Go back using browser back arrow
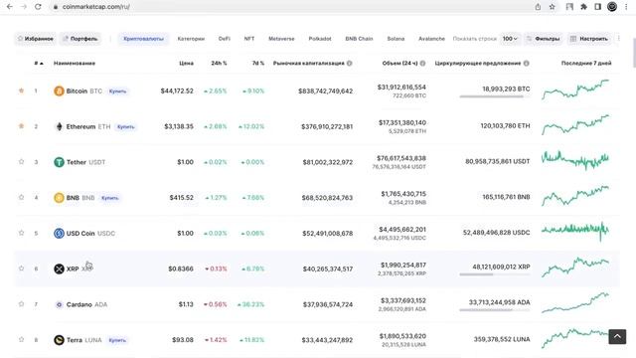The width and height of the screenshot is (636, 358). coord(10,7)
